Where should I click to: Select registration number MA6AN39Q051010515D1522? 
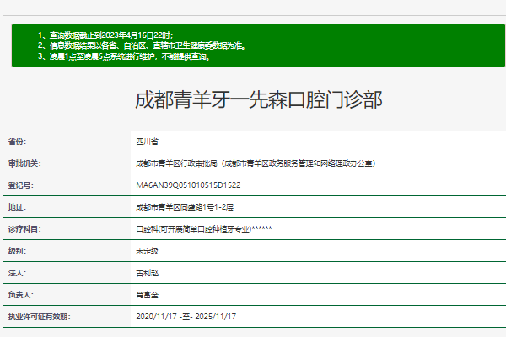[x=188, y=185]
